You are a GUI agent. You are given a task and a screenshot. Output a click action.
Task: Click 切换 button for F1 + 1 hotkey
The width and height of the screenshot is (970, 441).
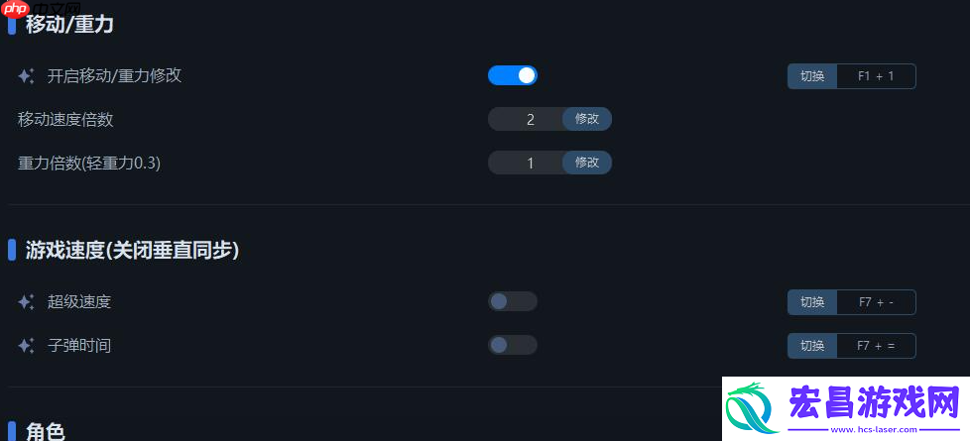pyautogui.click(x=812, y=76)
